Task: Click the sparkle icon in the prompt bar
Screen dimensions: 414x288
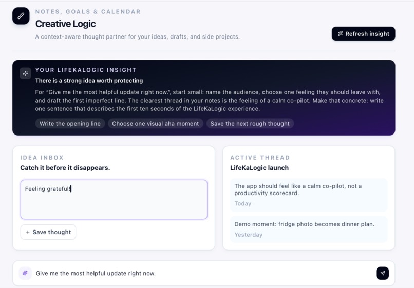Action: pyautogui.click(x=25, y=273)
